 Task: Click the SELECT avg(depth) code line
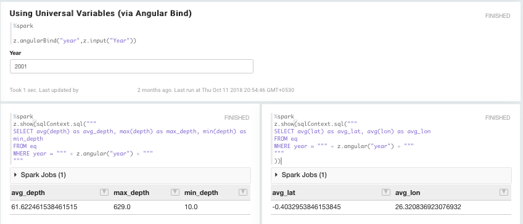pyautogui.click(x=130, y=131)
